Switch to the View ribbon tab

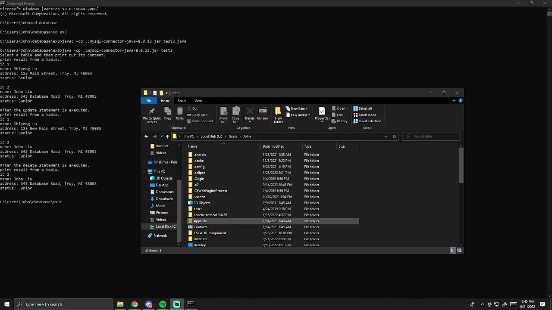coord(198,101)
